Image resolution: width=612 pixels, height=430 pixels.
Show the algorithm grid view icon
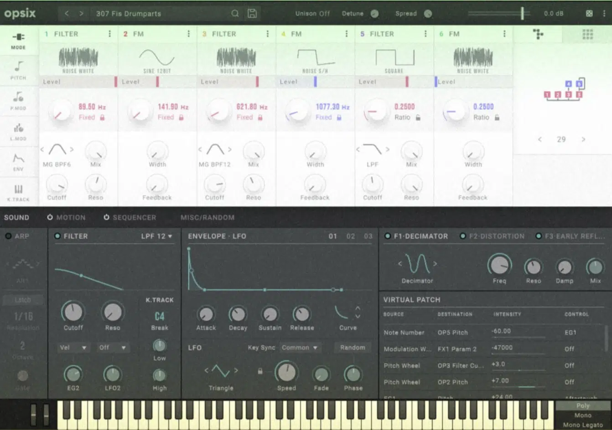(587, 34)
